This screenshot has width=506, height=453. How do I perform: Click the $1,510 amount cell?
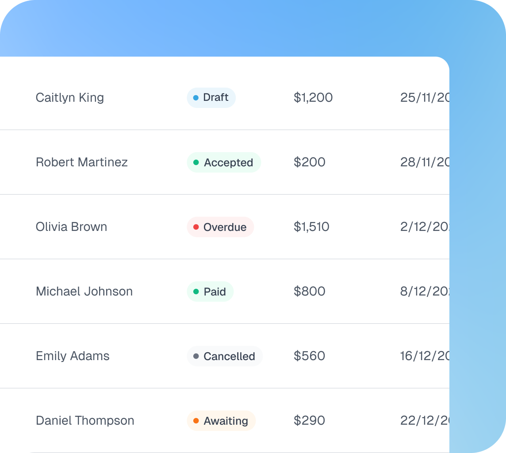[311, 227]
